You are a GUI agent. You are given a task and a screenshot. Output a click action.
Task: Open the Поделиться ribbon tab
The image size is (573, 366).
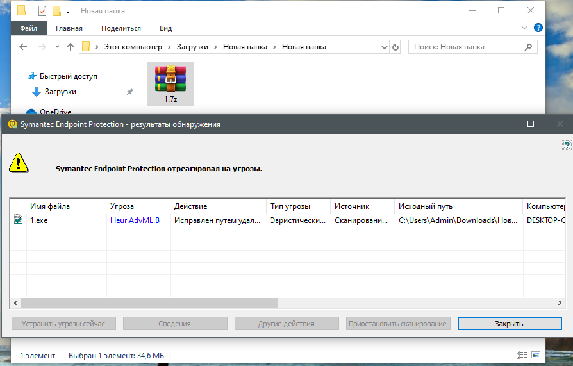point(121,28)
